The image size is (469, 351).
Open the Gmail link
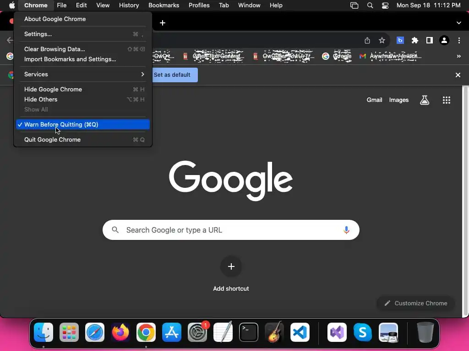pos(375,100)
